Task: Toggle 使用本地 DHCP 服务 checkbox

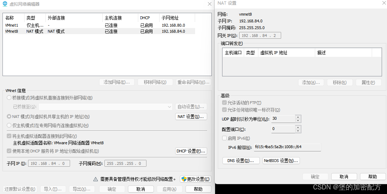Action: [9, 151]
